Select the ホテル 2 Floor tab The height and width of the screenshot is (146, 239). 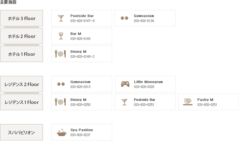tap(22, 36)
